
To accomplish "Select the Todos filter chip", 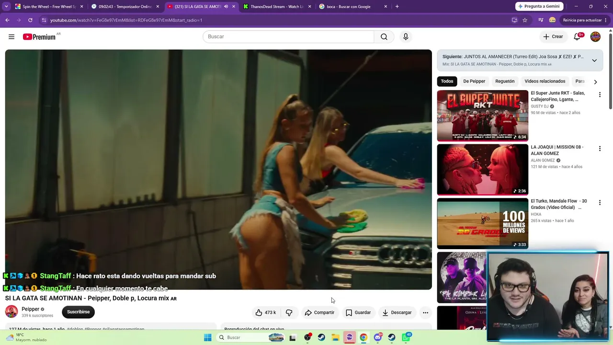I will coord(447,81).
